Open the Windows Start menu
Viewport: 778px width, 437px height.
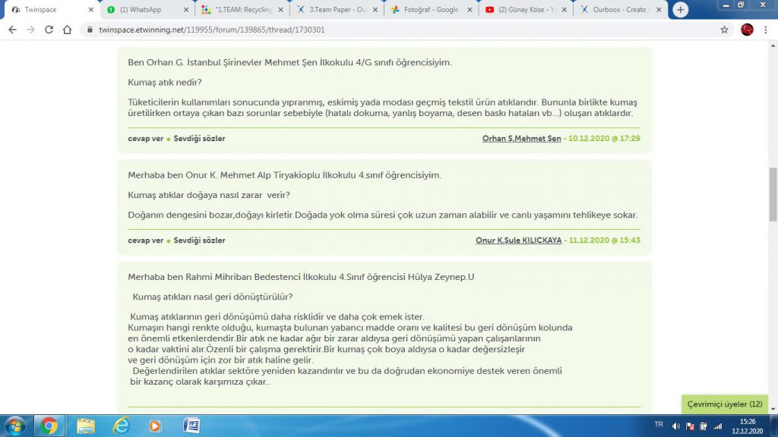(x=15, y=425)
